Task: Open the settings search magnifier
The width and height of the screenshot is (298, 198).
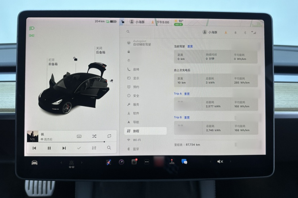Action: click(x=128, y=32)
